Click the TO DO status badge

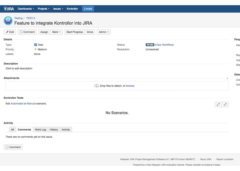(150, 45)
